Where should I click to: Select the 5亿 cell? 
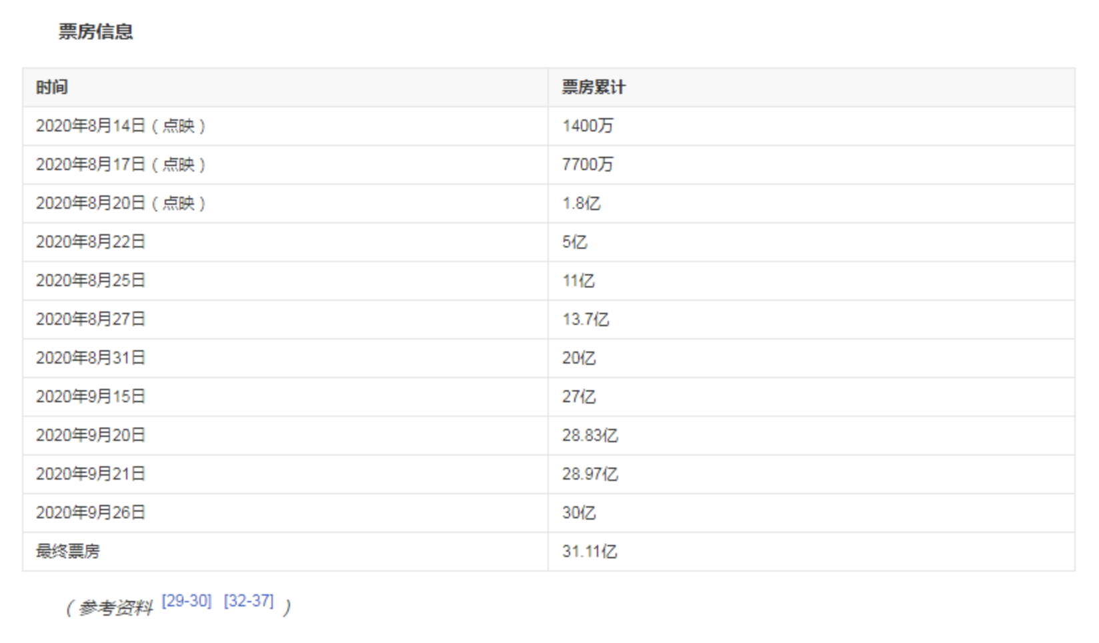point(812,242)
